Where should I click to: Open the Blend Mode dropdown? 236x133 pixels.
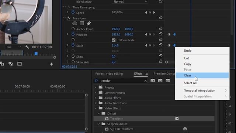click(130, 1)
